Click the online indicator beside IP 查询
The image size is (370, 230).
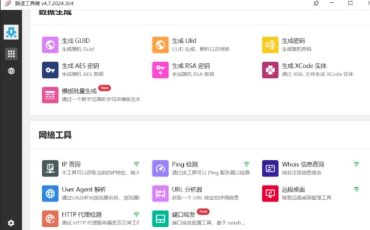pyautogui.click(x=136, y=164)
